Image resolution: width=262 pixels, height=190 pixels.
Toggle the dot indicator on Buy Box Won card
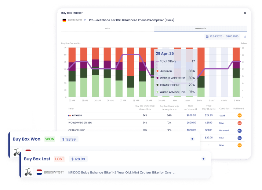(x=192, y=139)
